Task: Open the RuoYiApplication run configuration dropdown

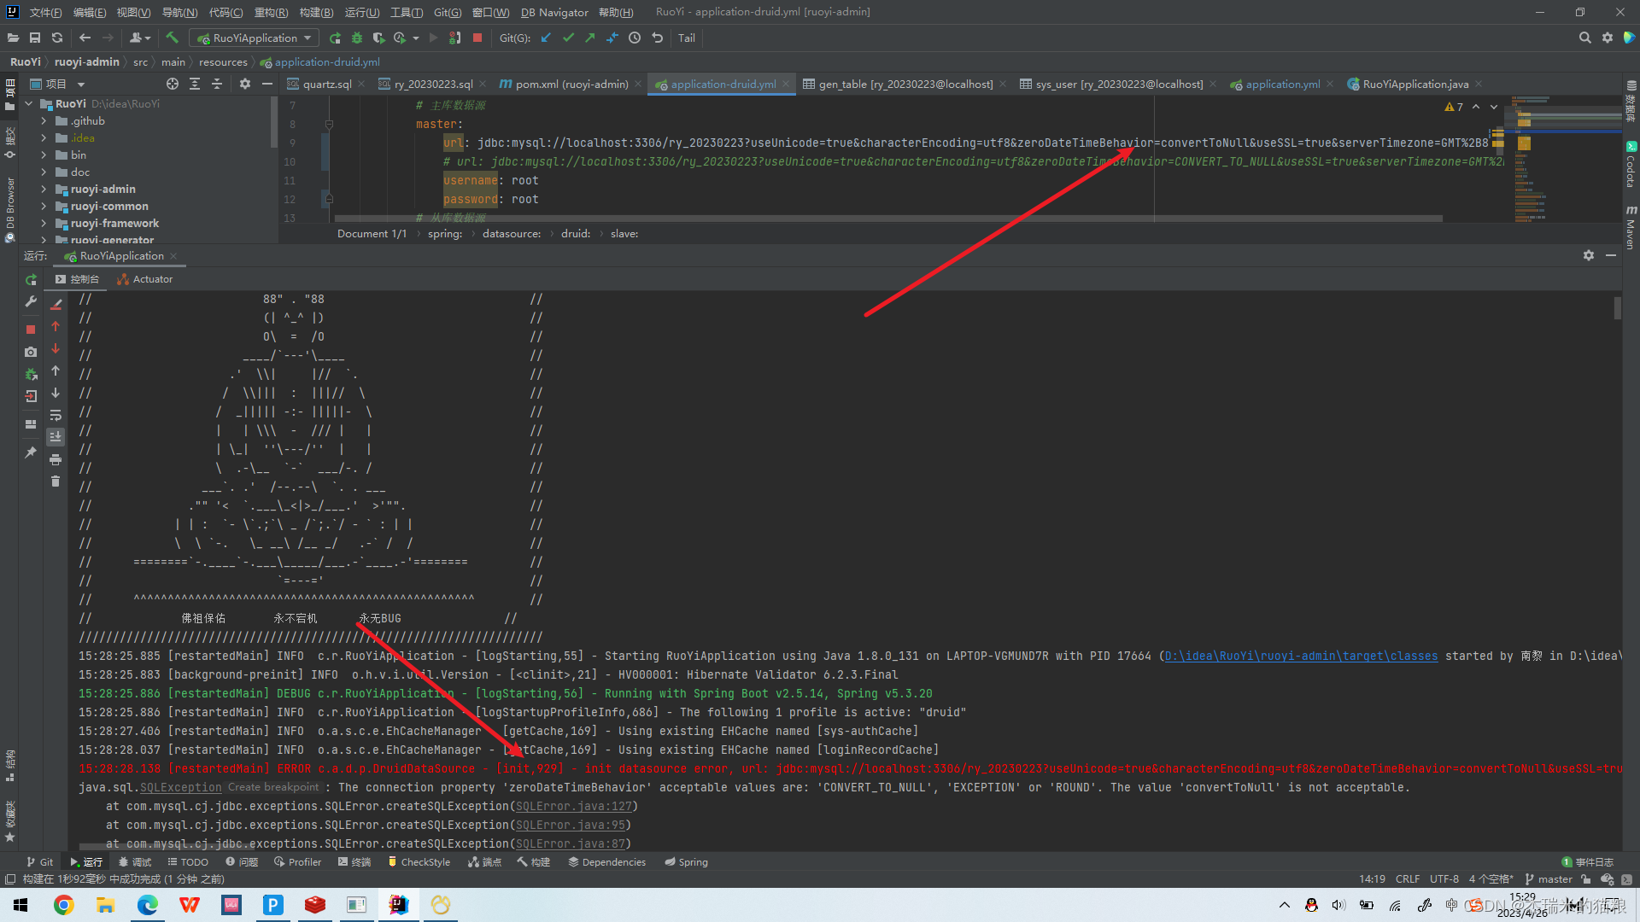Action: pyautogui.click(x=255, y=38)
